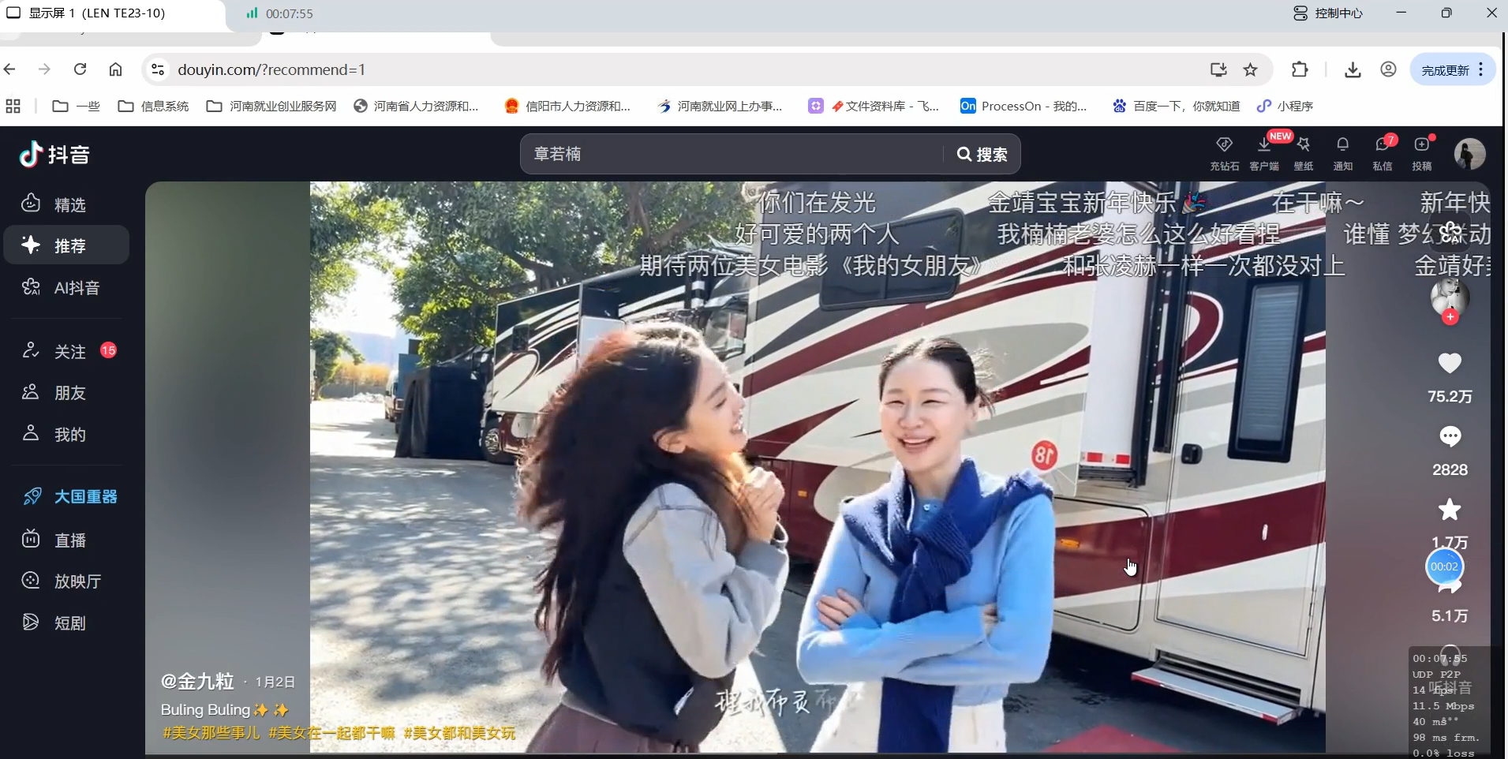Favorite the video with the star icon
This screenshot has width=1508, height=759.
click(x=1450, y=510)
